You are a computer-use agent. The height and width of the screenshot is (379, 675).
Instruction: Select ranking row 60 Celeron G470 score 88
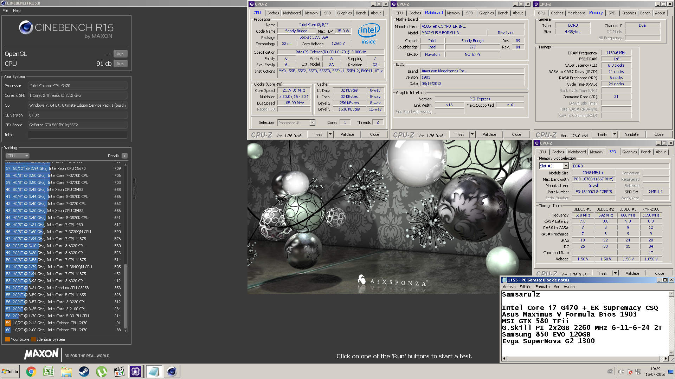click(64, 330)
